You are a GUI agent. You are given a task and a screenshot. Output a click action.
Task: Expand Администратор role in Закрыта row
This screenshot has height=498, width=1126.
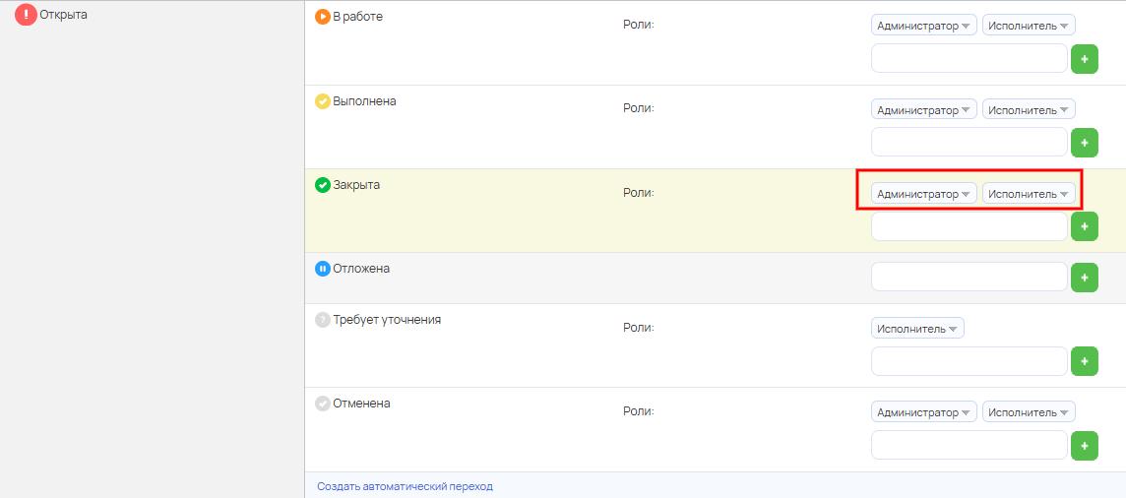pyautogui.click(x=923, y=194)
